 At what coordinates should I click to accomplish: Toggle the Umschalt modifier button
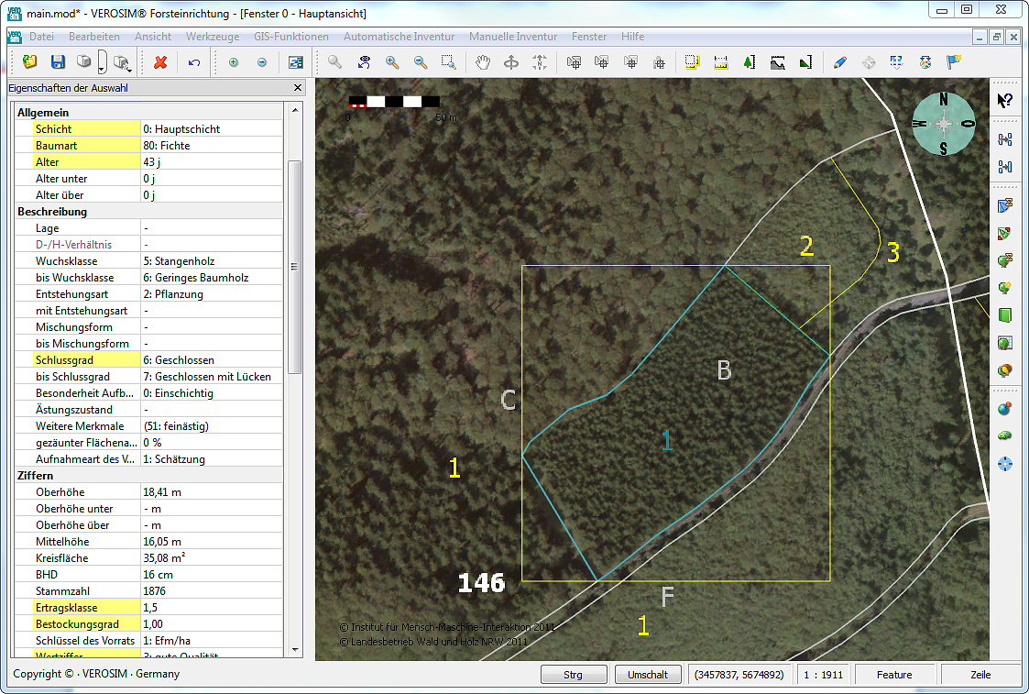[648, 675]
